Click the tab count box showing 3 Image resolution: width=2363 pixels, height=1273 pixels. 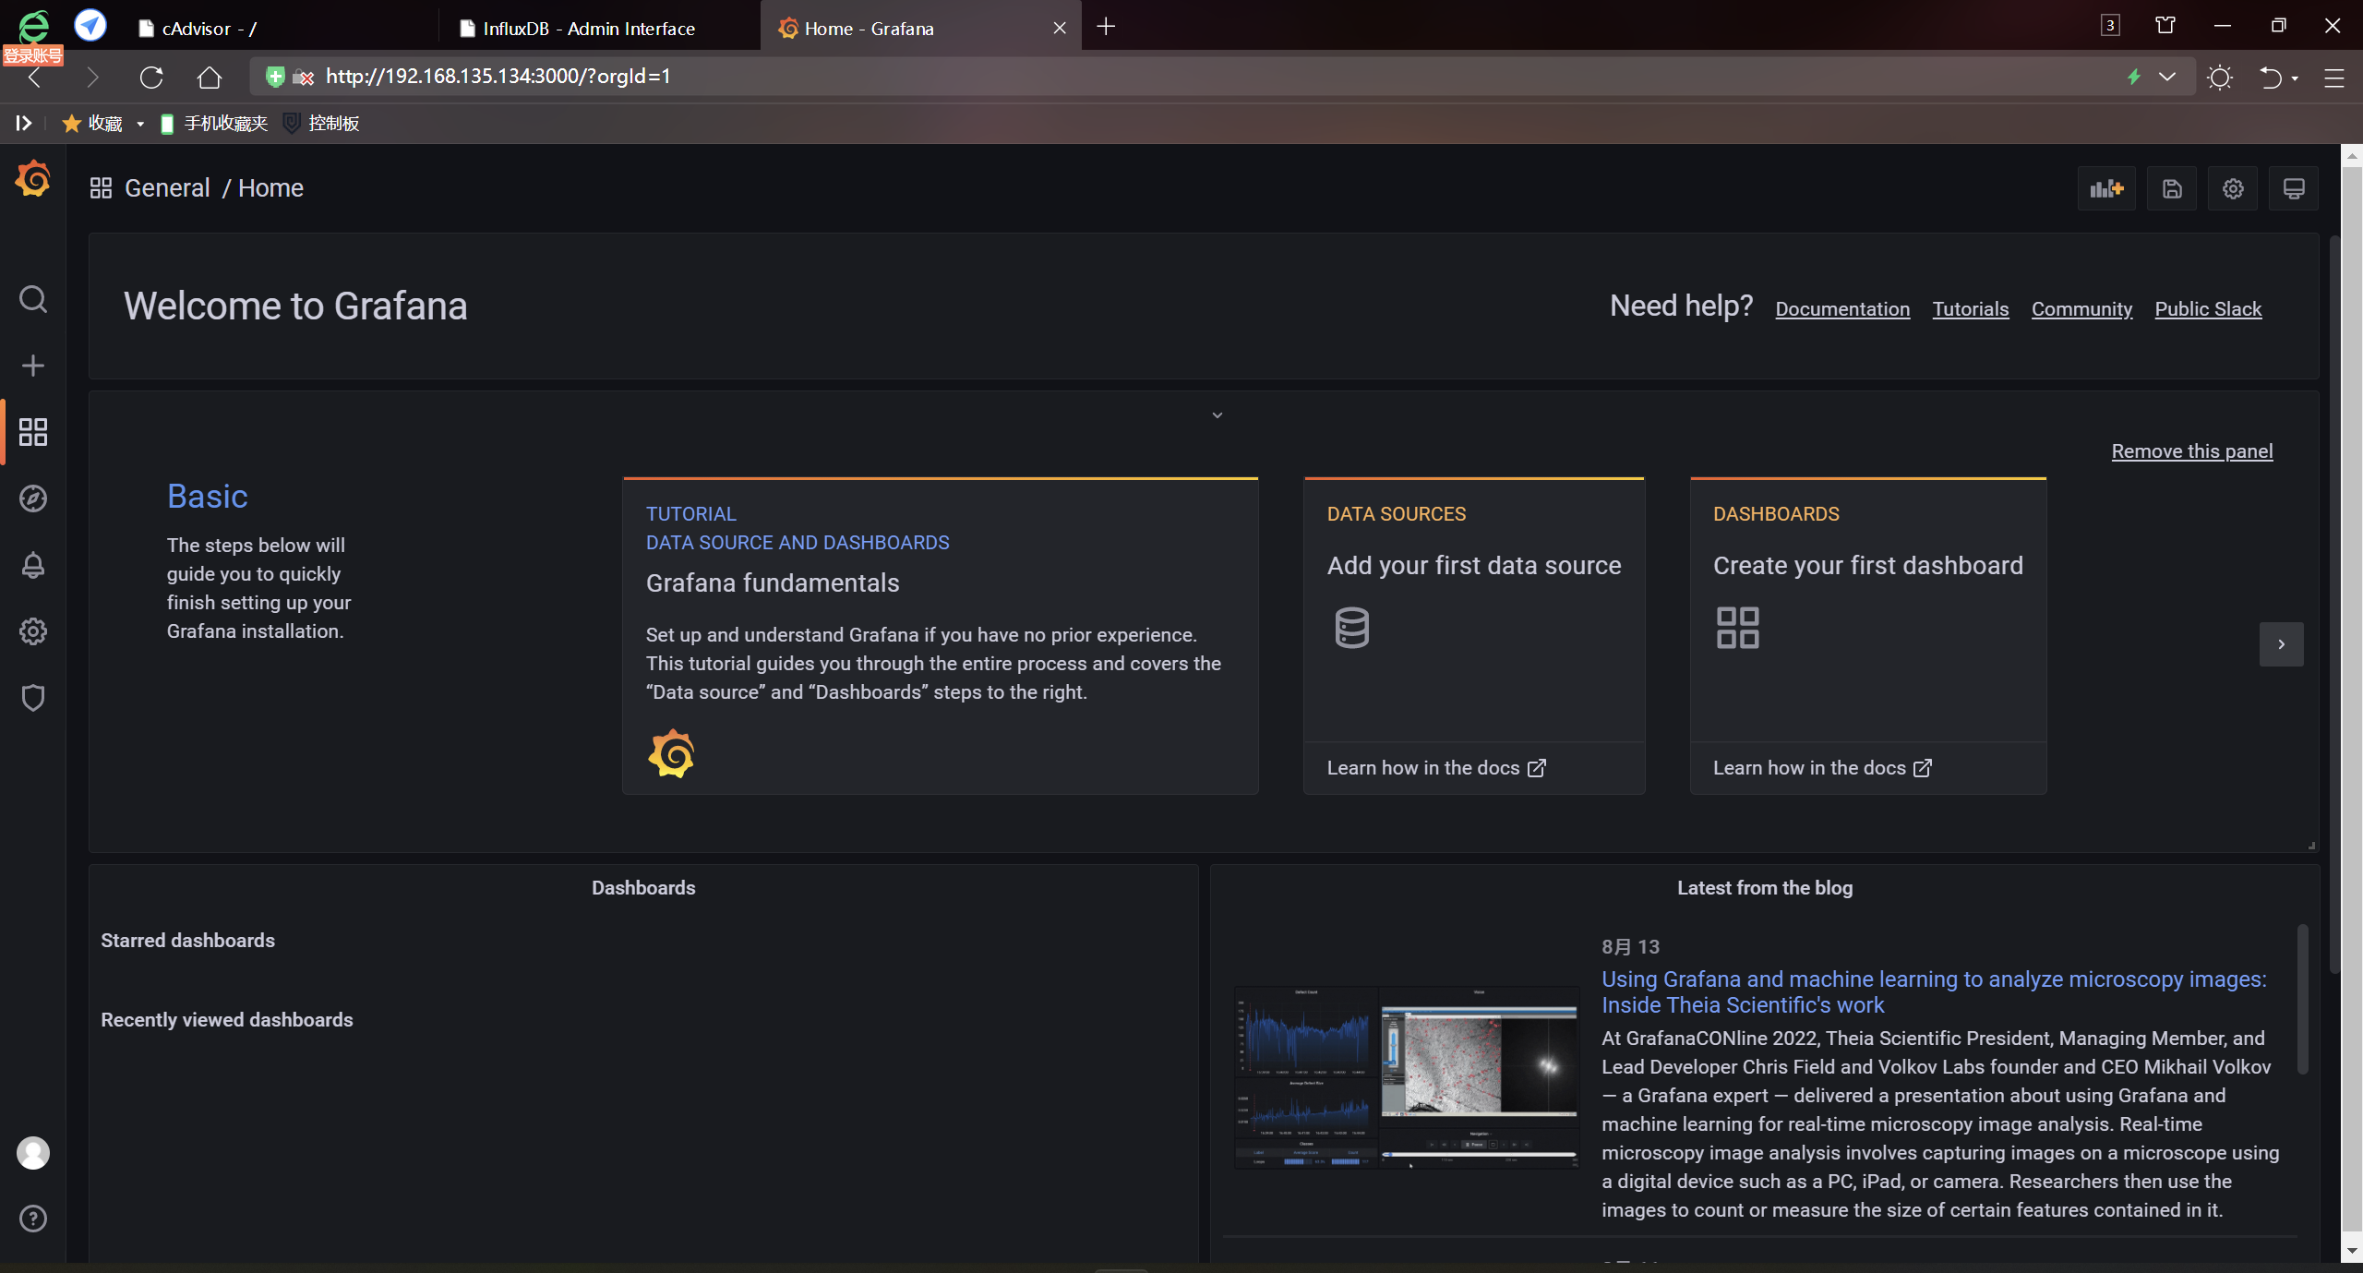(x=2110, y=26)
